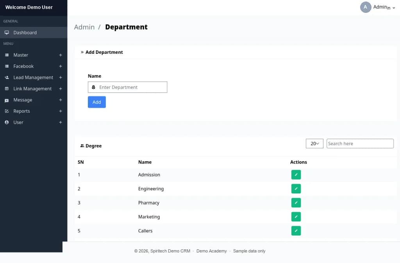Expand the Message menu plus sign

point(61,100)
